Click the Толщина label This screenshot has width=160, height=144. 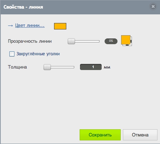(x=17, y=67)
